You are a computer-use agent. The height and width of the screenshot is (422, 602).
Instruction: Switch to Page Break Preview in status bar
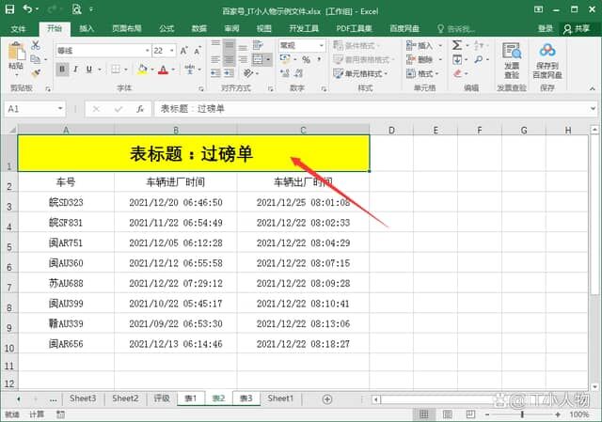click(x=470, y=414)
